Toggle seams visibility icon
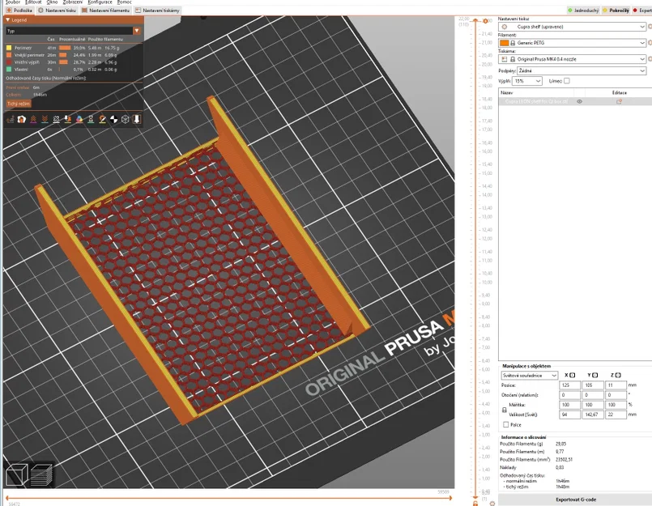 [56, 120]
